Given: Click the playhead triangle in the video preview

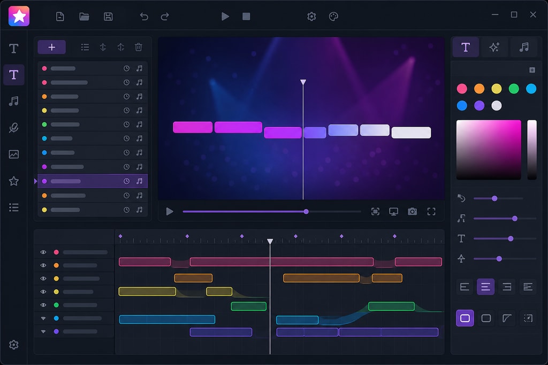Looking at the screenshot, I should point(303,82).
